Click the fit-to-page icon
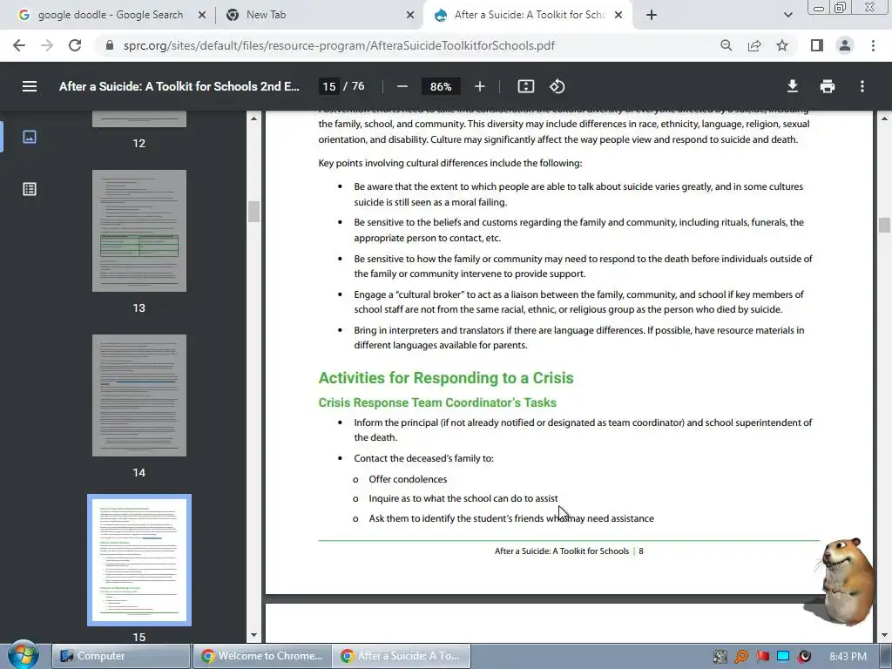The width and height of the screenshot is (892, 669). pos(525,86)
